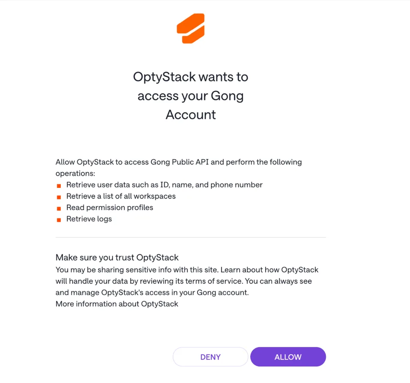Click the bullet beside all workspaces item
The image size is (410, 383).
tap(59, 197)
